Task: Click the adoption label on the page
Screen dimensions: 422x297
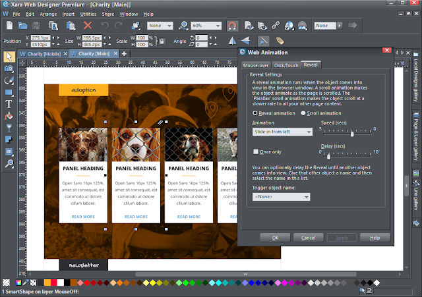Action: pos(84,90)
